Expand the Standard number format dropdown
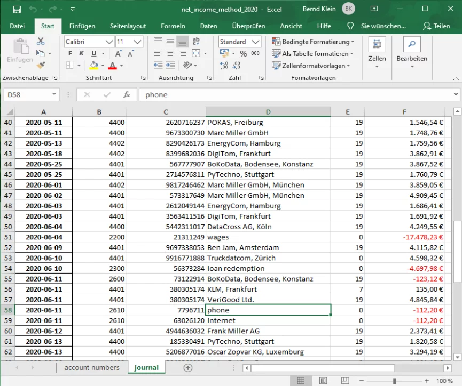The width and height of the screenshot is (462, 386). point(255,42)
